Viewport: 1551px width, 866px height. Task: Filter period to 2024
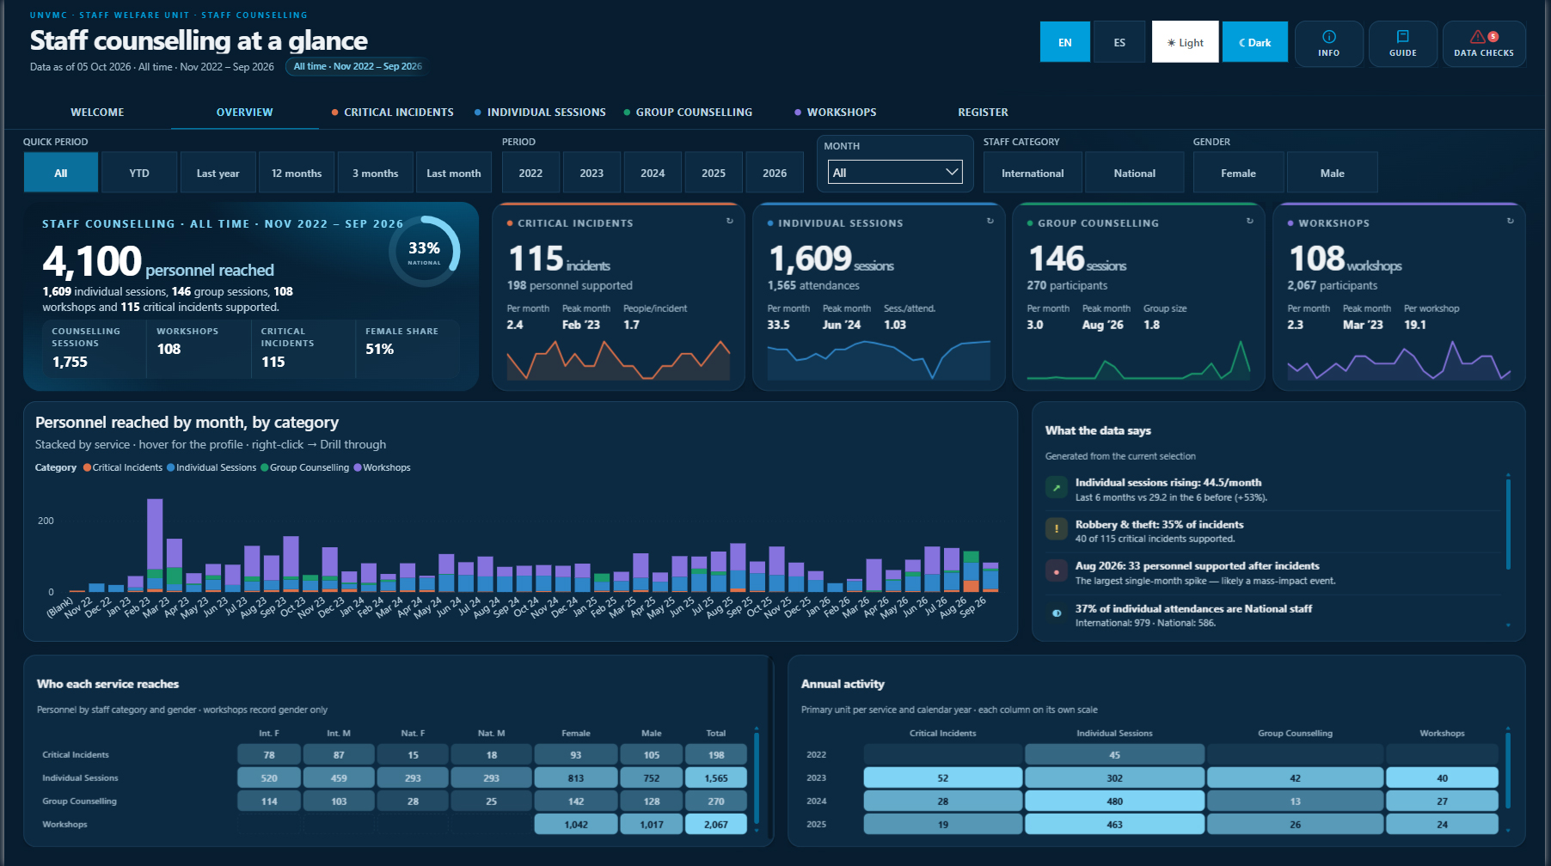pyautogui.click(x=653, y=173)
